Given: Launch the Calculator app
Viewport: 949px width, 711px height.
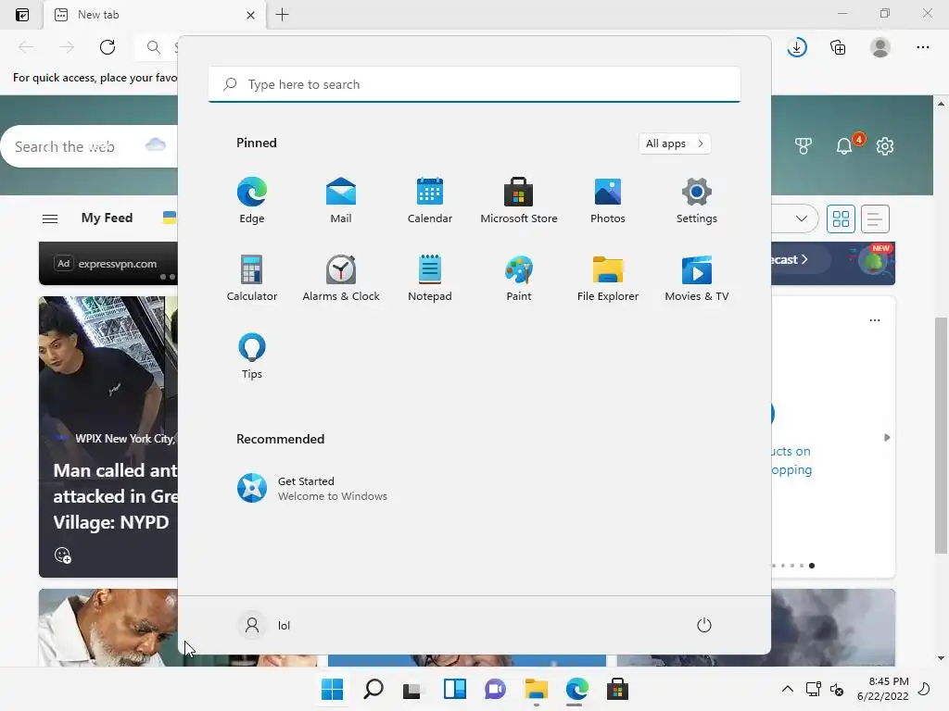Looking at the screenshot, I should pyautogui.click(x=252, y=278).
